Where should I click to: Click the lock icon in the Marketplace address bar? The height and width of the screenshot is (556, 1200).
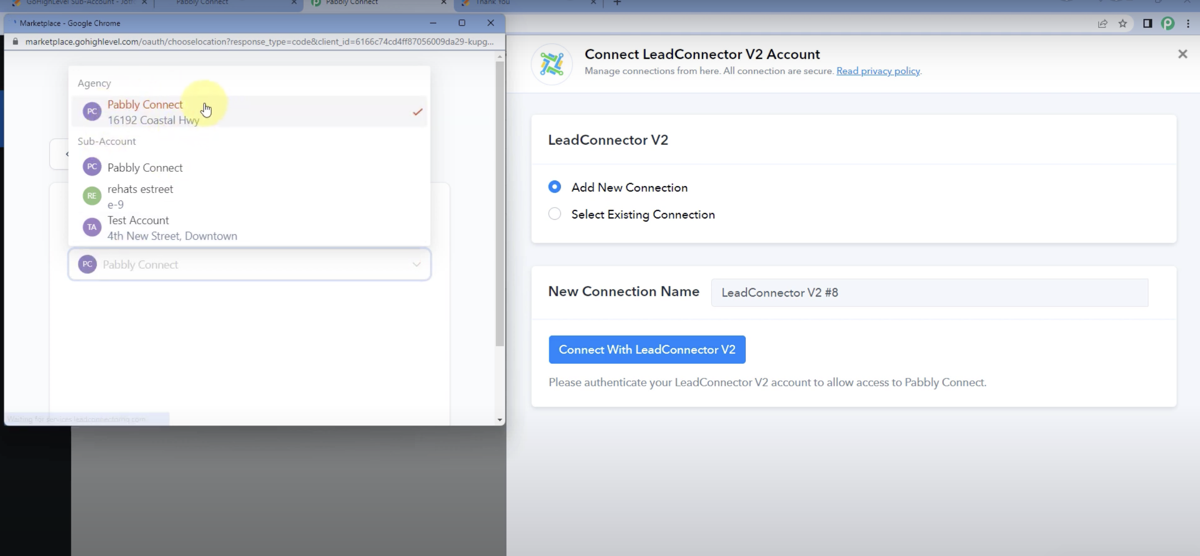point(15,41)
